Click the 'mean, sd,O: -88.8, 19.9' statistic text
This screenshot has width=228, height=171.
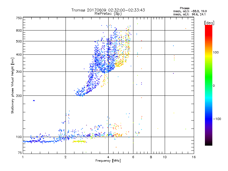coord(190,11)
